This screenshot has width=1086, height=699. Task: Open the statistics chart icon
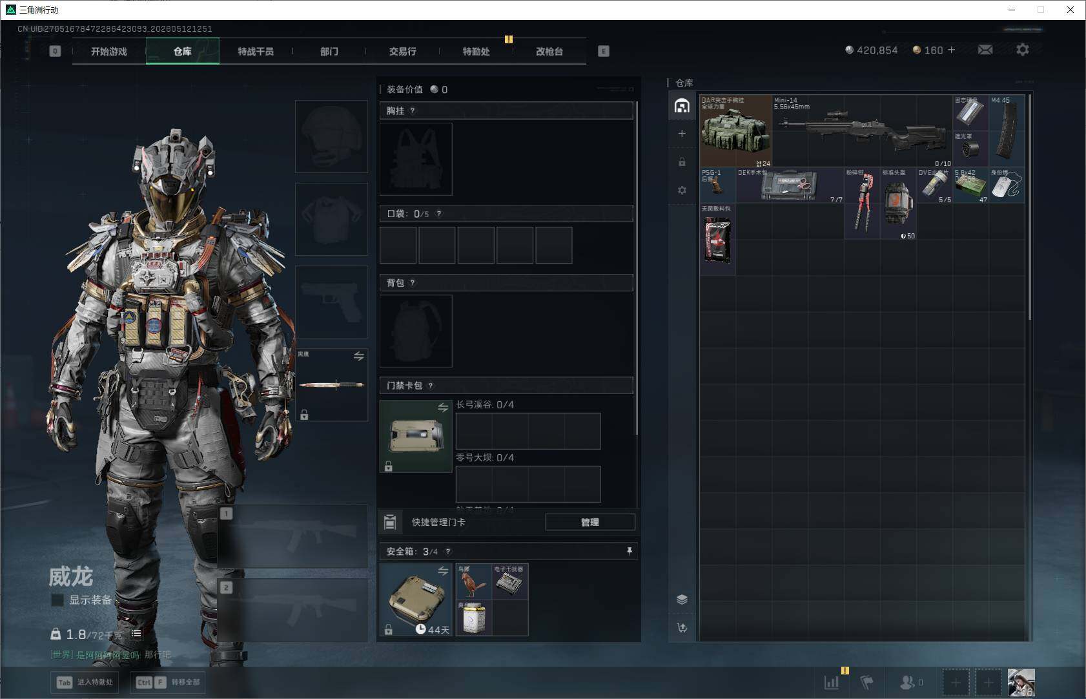point(832,682)
